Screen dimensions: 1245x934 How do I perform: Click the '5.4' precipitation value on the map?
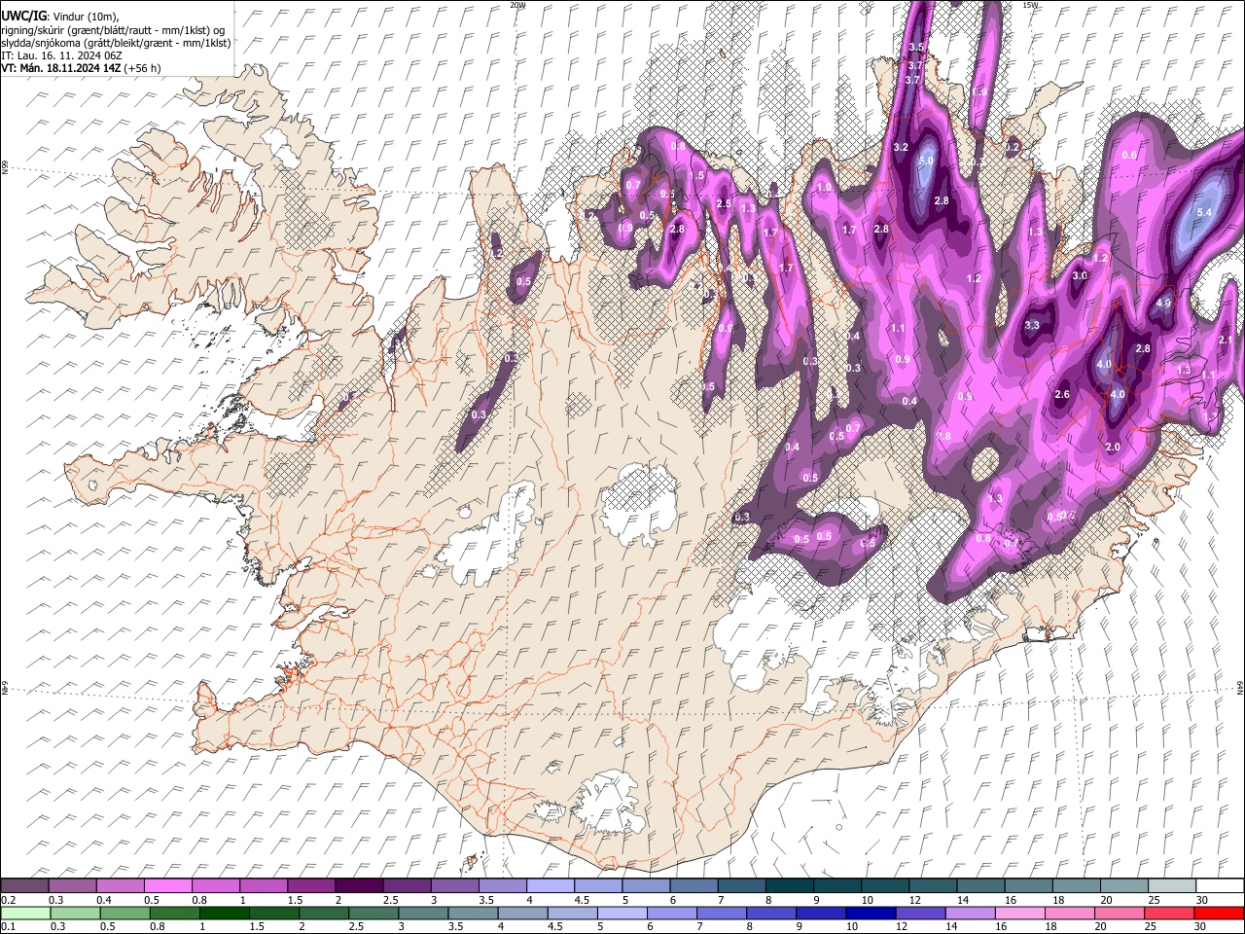tap(1203, 212)
